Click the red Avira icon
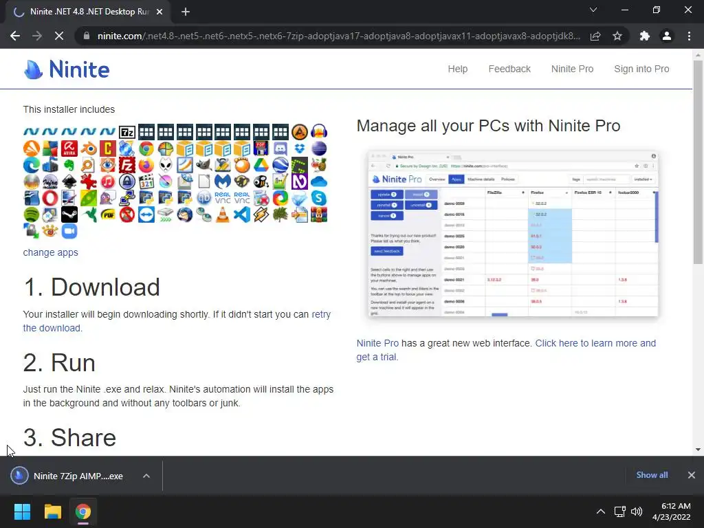The height and width of the screenshot is (528, 704). [x=69, y=148]
